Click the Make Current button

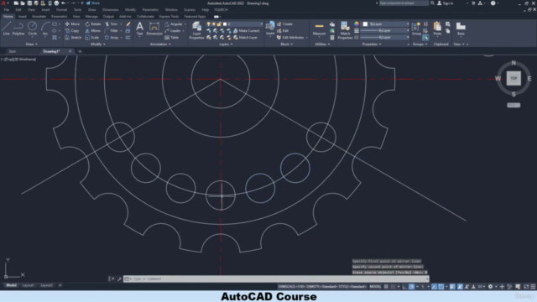coord(246,31)
